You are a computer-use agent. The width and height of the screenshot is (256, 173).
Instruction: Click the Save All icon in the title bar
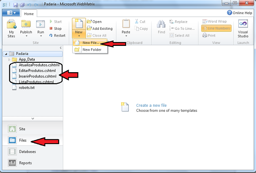pos(22,5)
